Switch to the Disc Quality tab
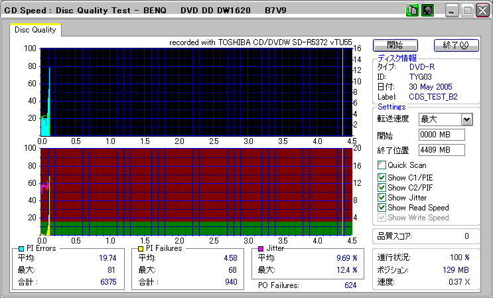 35,30
